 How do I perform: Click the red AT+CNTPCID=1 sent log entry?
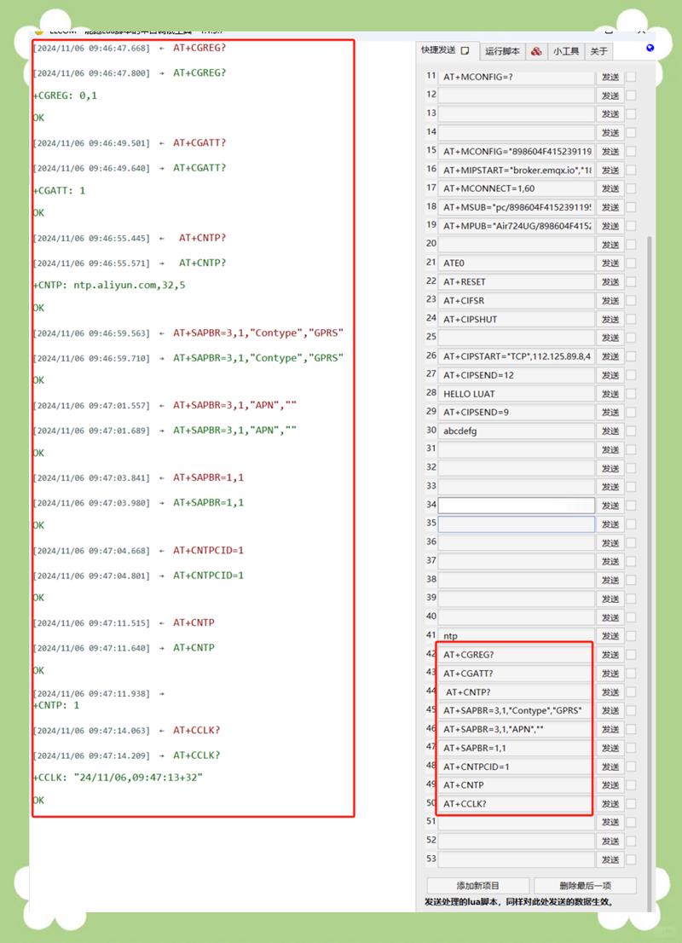(209, 550)
